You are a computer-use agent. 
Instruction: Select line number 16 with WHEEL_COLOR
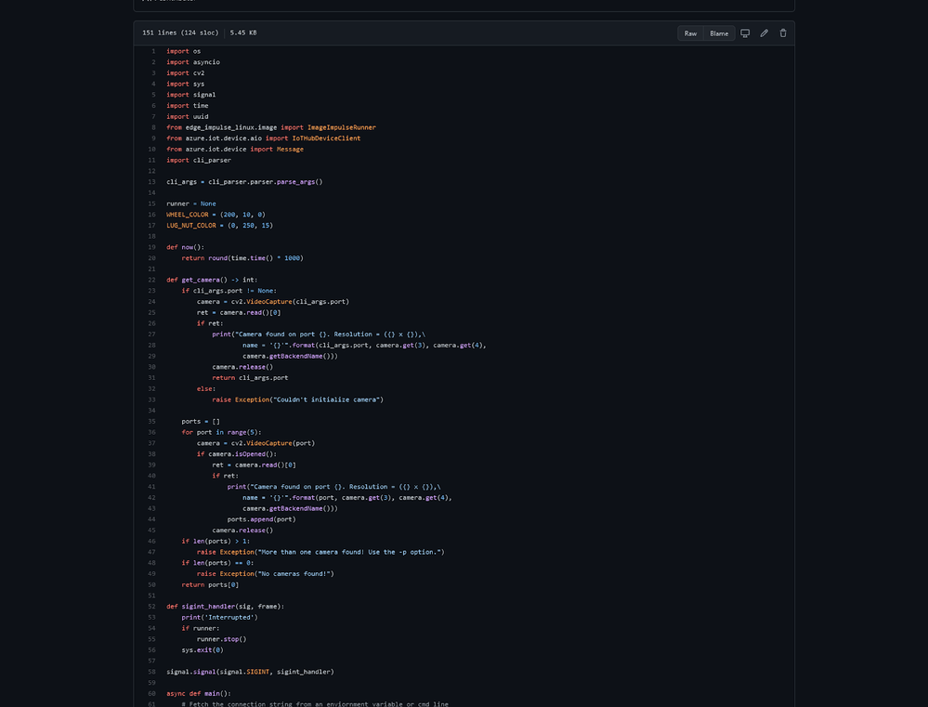click(152, 215)
